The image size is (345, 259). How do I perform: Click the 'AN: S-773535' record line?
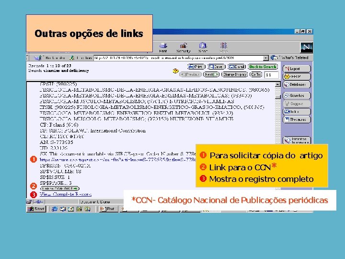tap(57, 142)
